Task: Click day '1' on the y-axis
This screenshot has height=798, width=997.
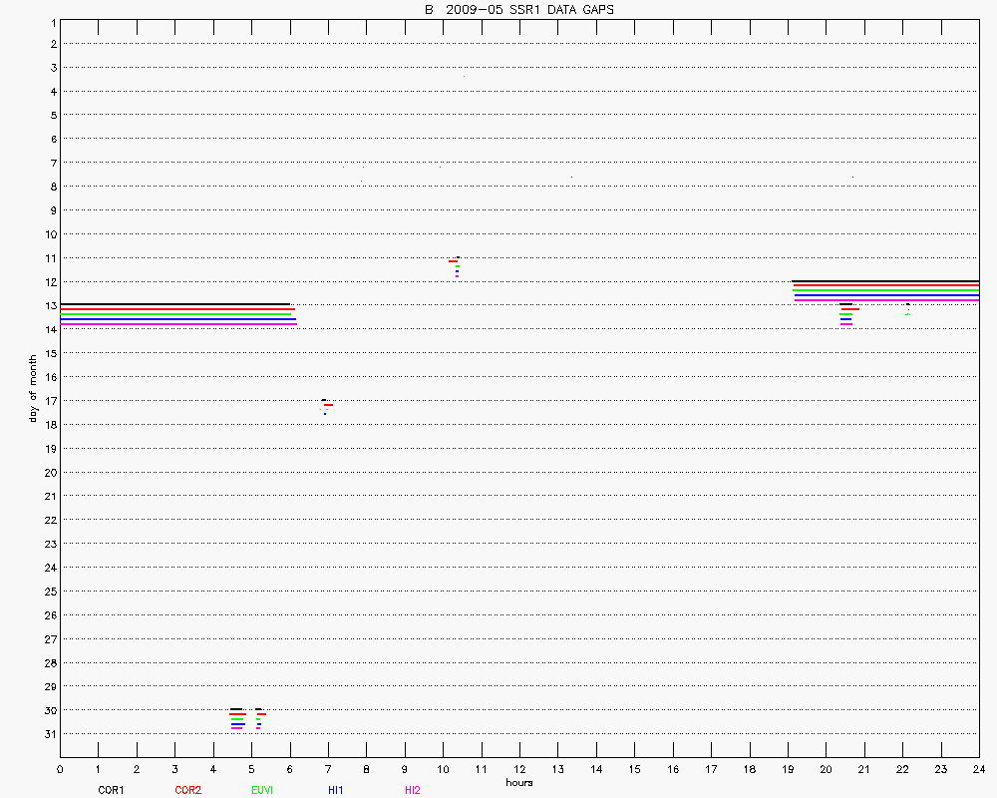Action: coord(52,20)
